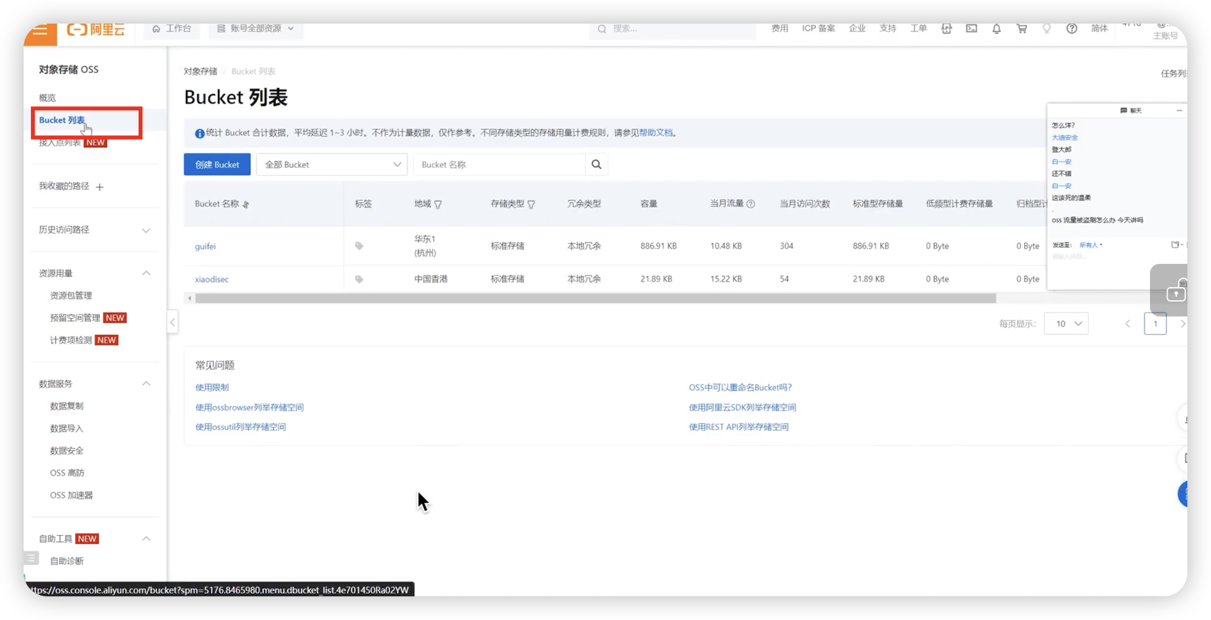Focus Bucket 名称 search field
The width and height of the screenshot is (1211, 620).
click(499, 165)
